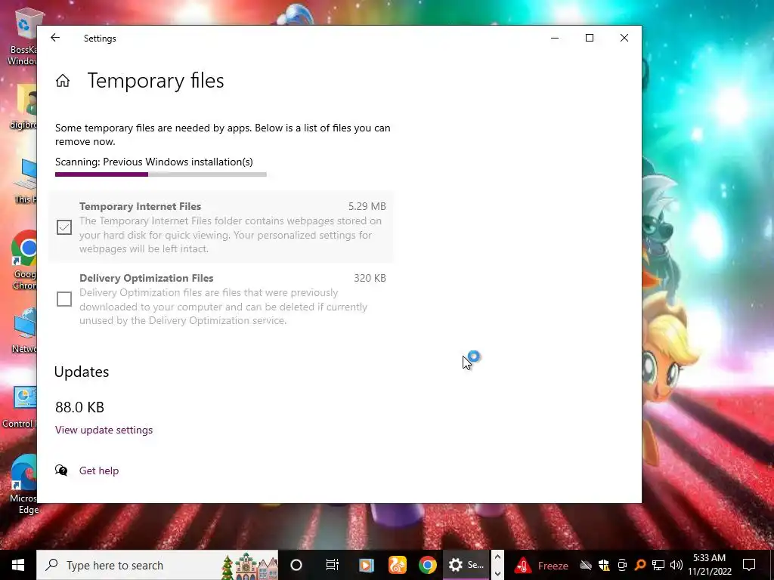Click the taskbar scroll up arrow

pyautogui.click(x=497, y=557)
